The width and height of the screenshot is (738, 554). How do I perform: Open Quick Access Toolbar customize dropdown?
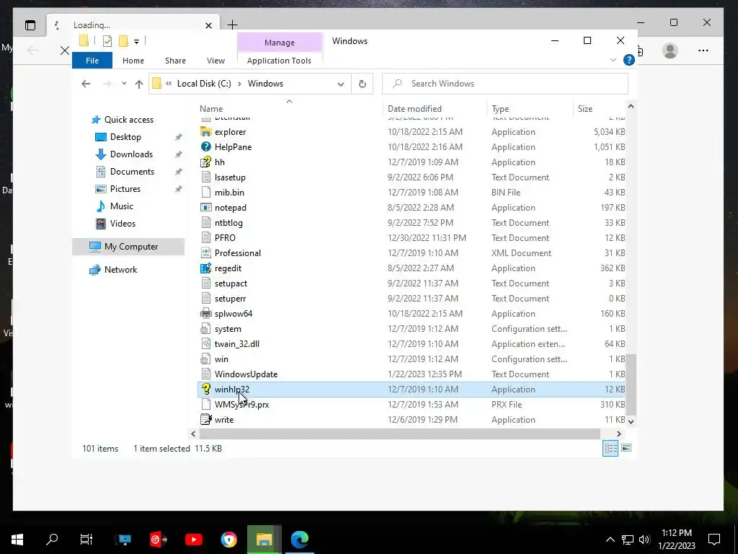136,41
